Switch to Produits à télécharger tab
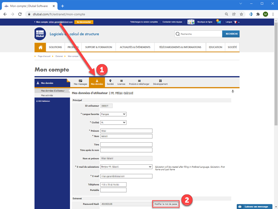 139,82
